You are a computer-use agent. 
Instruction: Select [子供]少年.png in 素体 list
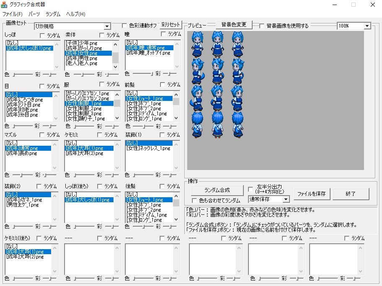coord(88,43)
